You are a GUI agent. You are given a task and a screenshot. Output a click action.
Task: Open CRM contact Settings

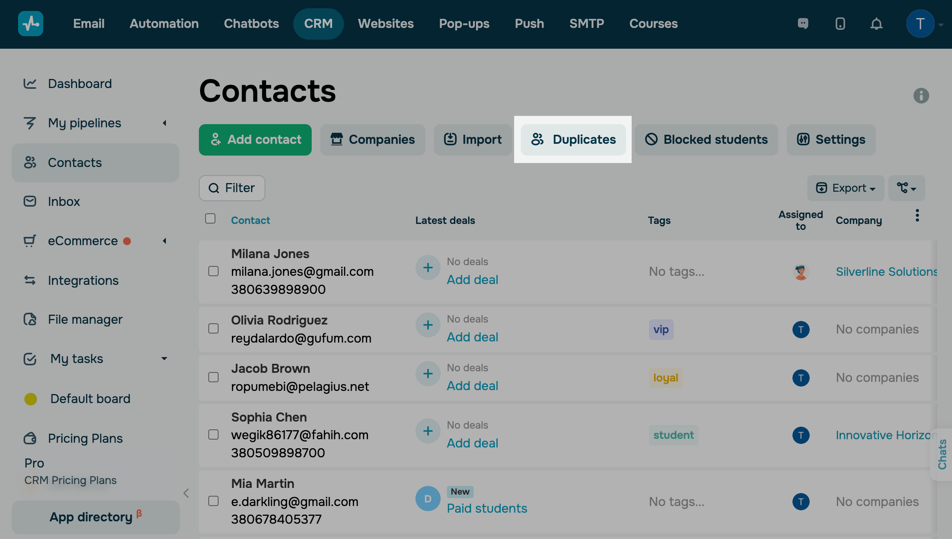pos(831,139)
